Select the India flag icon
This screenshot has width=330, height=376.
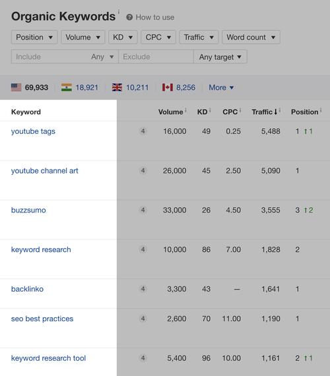[67, 87]
